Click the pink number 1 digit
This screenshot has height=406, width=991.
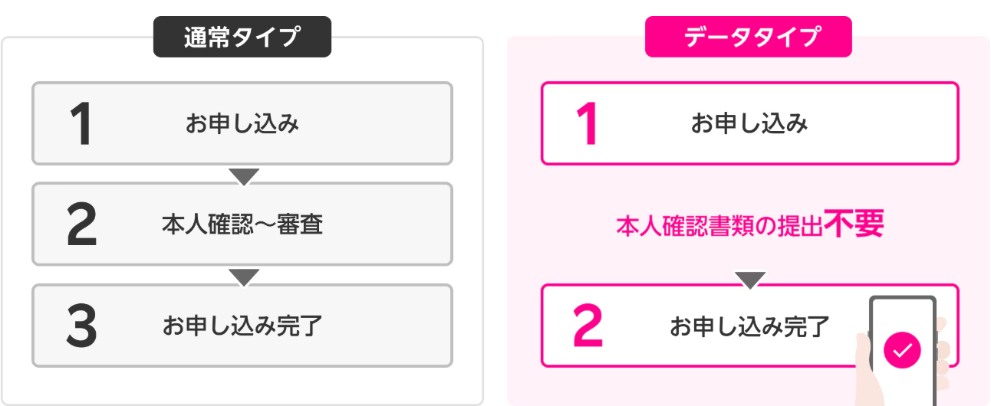pyautogui.click(x=587, y=124)
